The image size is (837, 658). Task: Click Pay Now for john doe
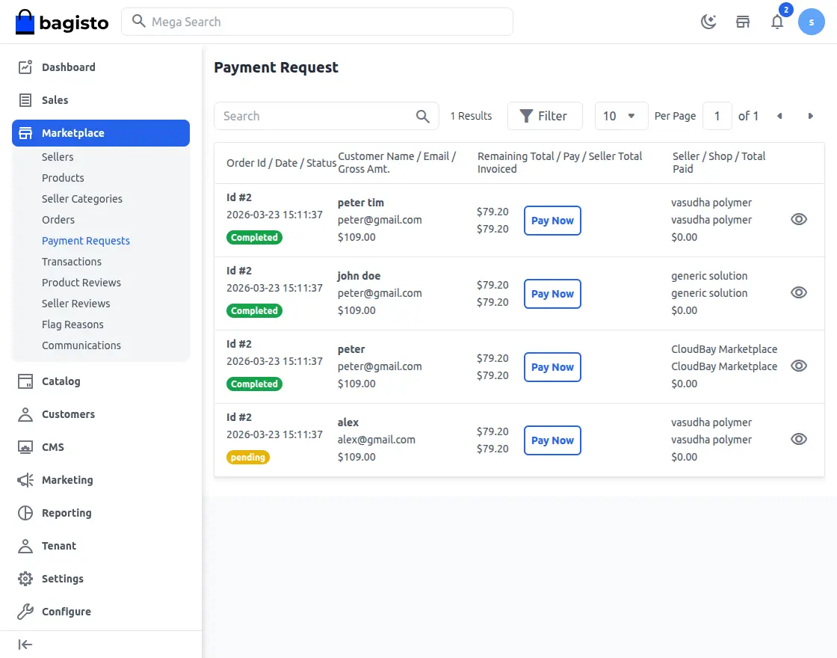(552, 294)
